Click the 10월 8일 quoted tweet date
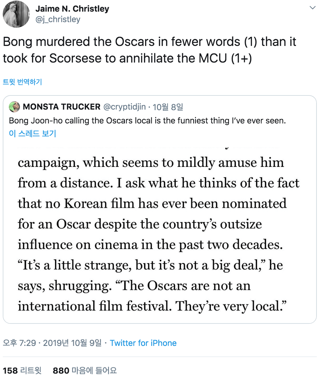Screen dimensions: 319x383 point(168,107)
